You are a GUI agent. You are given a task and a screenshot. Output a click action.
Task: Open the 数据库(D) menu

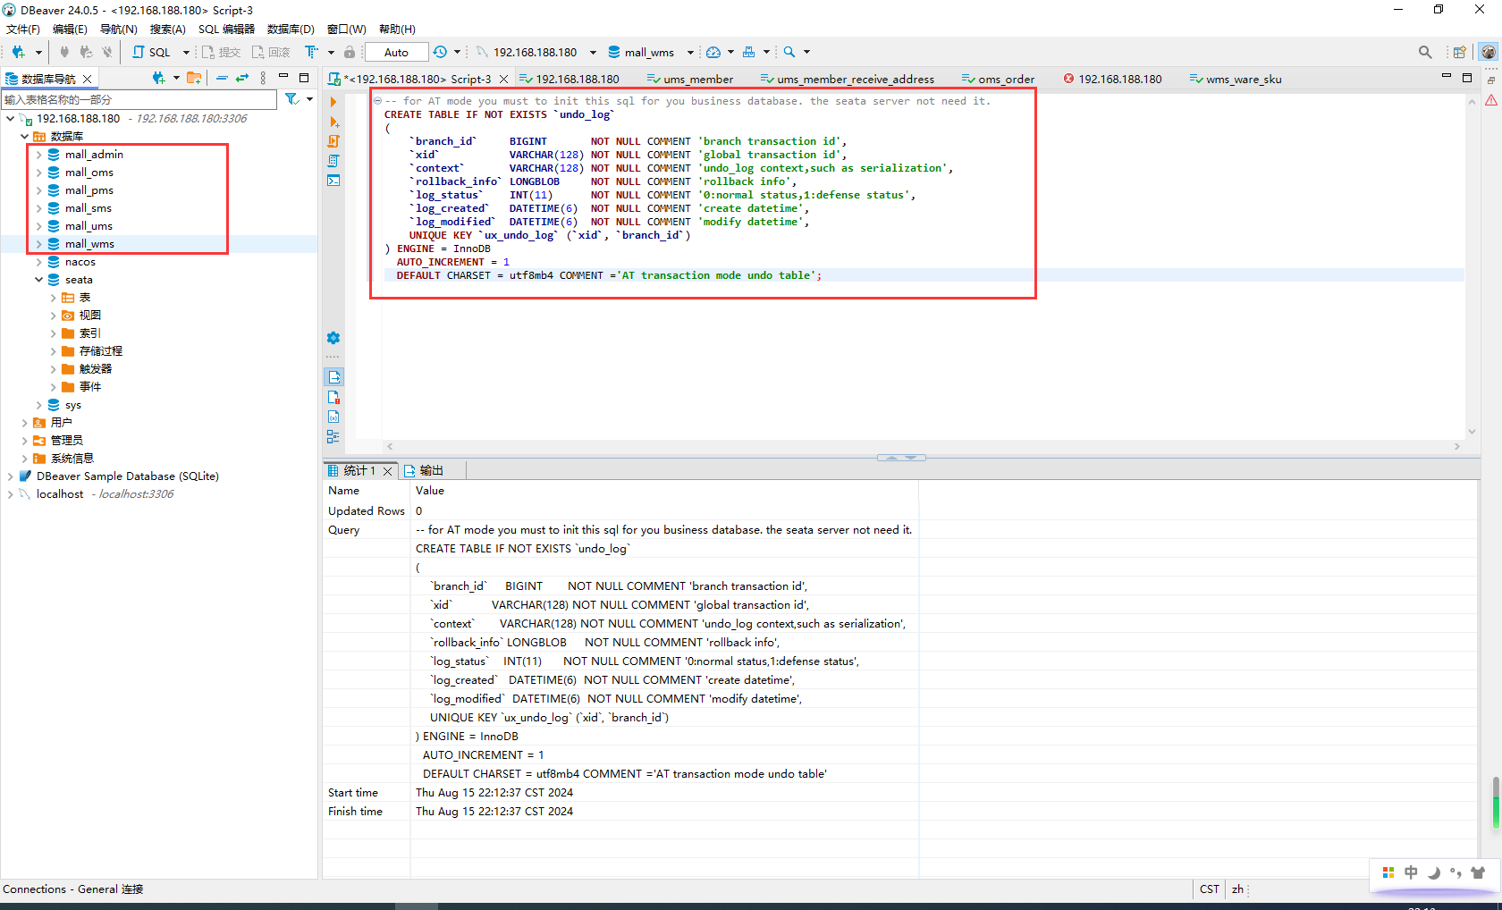click(291, 29)
